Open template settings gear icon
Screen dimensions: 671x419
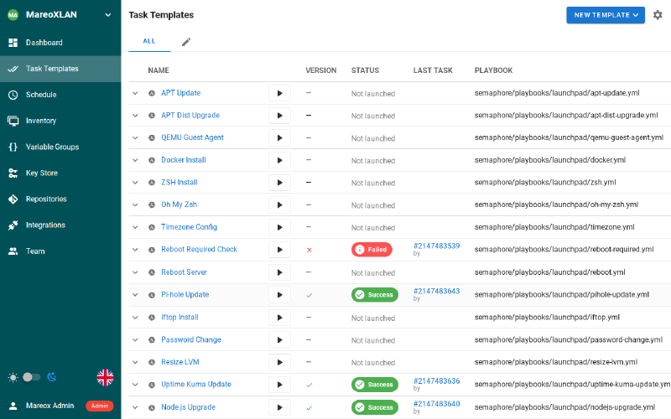point(658,15)
